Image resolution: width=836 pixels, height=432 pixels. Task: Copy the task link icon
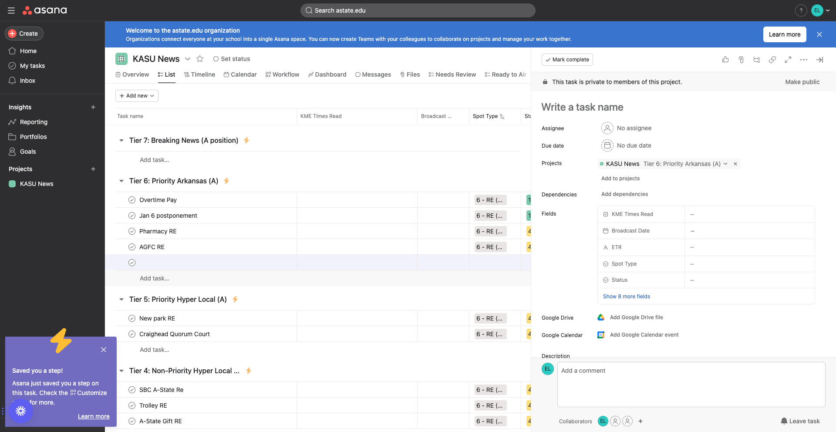(x=772, y=60)
